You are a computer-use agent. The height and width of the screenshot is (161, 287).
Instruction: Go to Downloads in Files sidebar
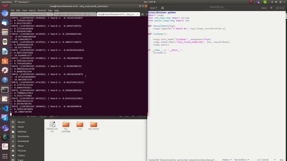pyautogui.click(x=23, y=141)
